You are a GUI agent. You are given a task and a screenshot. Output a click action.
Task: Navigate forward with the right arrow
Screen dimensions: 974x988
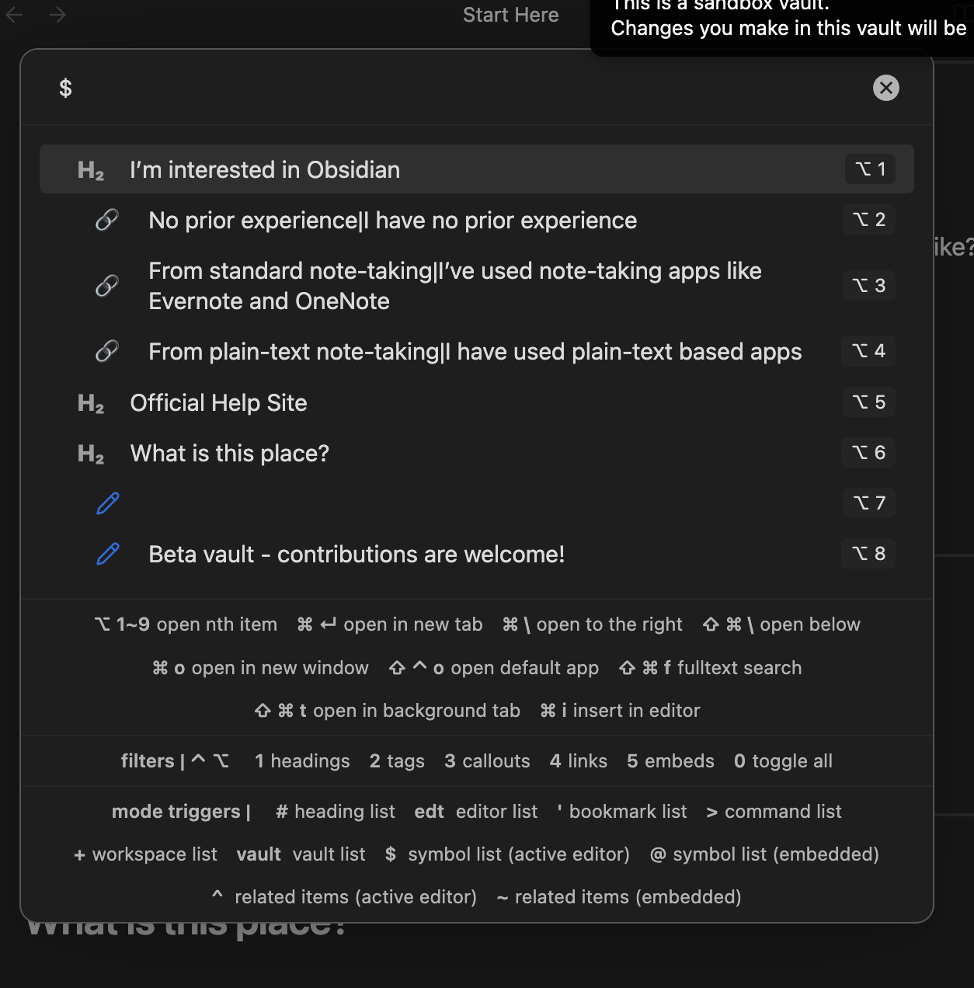pyautogui.click(x=57, y=15)
